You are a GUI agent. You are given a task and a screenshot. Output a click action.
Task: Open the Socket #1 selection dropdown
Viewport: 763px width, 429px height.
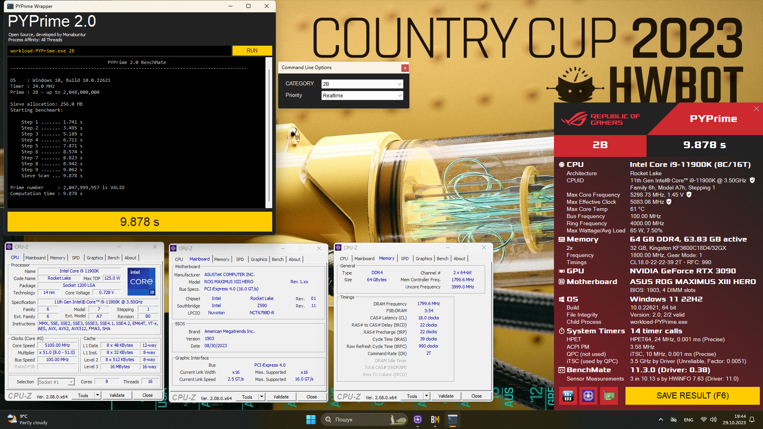[x=56, y=382]
